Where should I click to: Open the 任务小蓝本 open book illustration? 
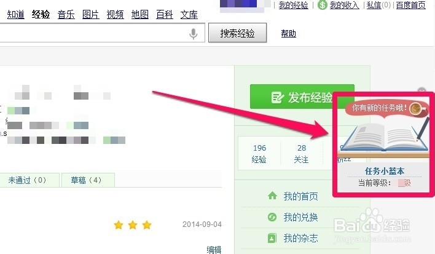point(383,137)
